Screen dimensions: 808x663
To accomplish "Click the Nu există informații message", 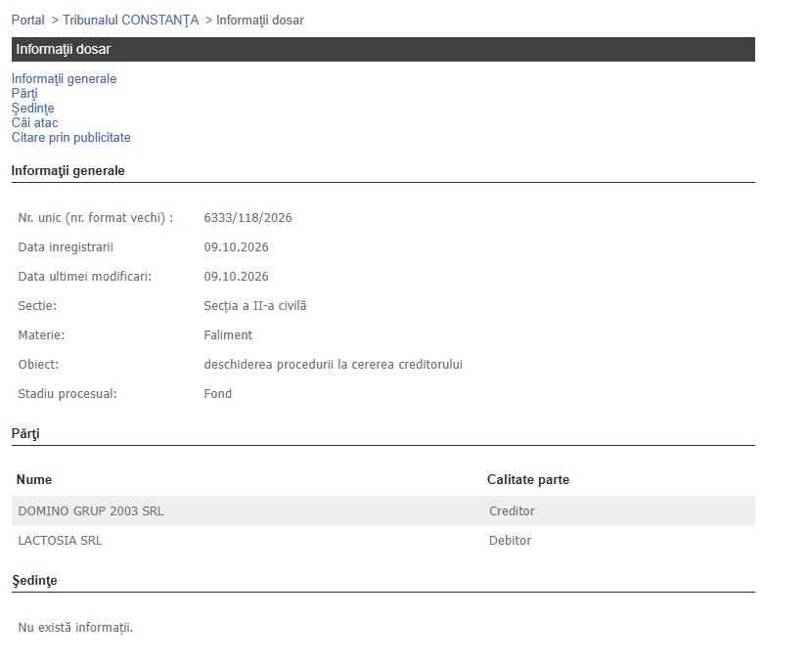I will point(75,628).
